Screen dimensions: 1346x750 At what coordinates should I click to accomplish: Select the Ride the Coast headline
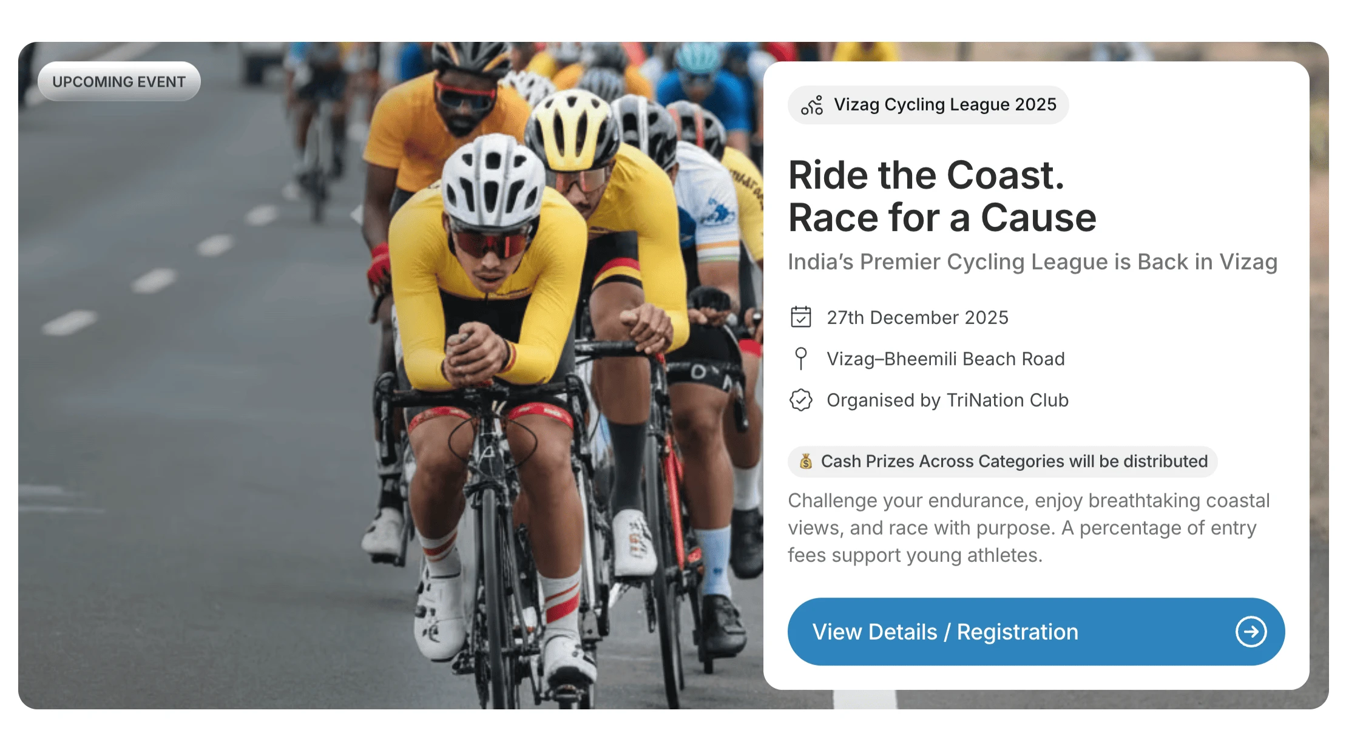click(927, 175)
